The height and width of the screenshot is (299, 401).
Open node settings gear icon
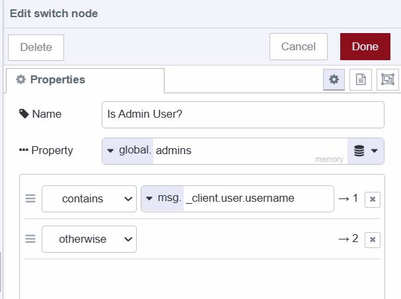point(334,79)
